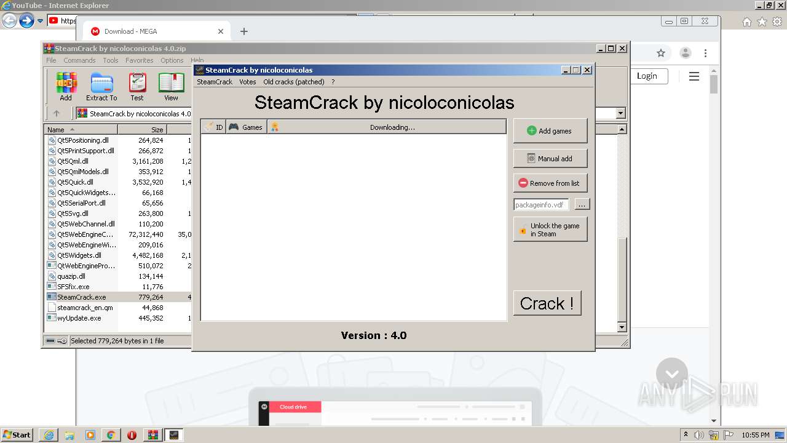Open WinRAR from taskbar
787x443 pixels.
coord(153,435)
